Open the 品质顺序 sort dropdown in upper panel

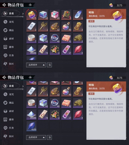(36, 65)
